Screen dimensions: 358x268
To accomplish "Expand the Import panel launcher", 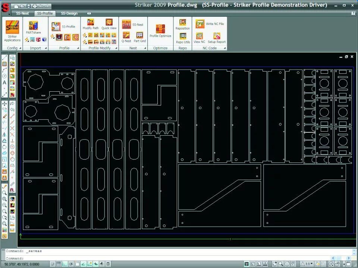I will pyautogui.click(x=45, y=48).
